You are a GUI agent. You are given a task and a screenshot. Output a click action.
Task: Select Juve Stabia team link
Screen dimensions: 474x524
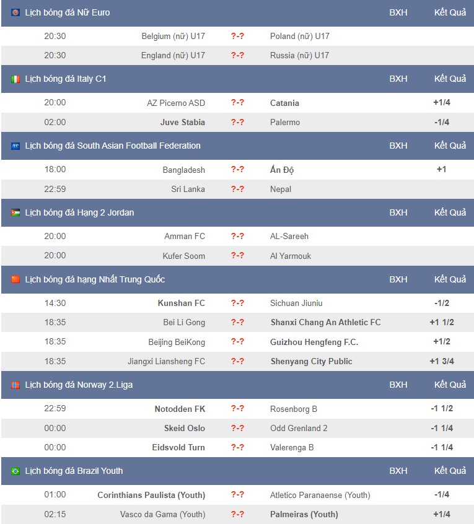183,122
